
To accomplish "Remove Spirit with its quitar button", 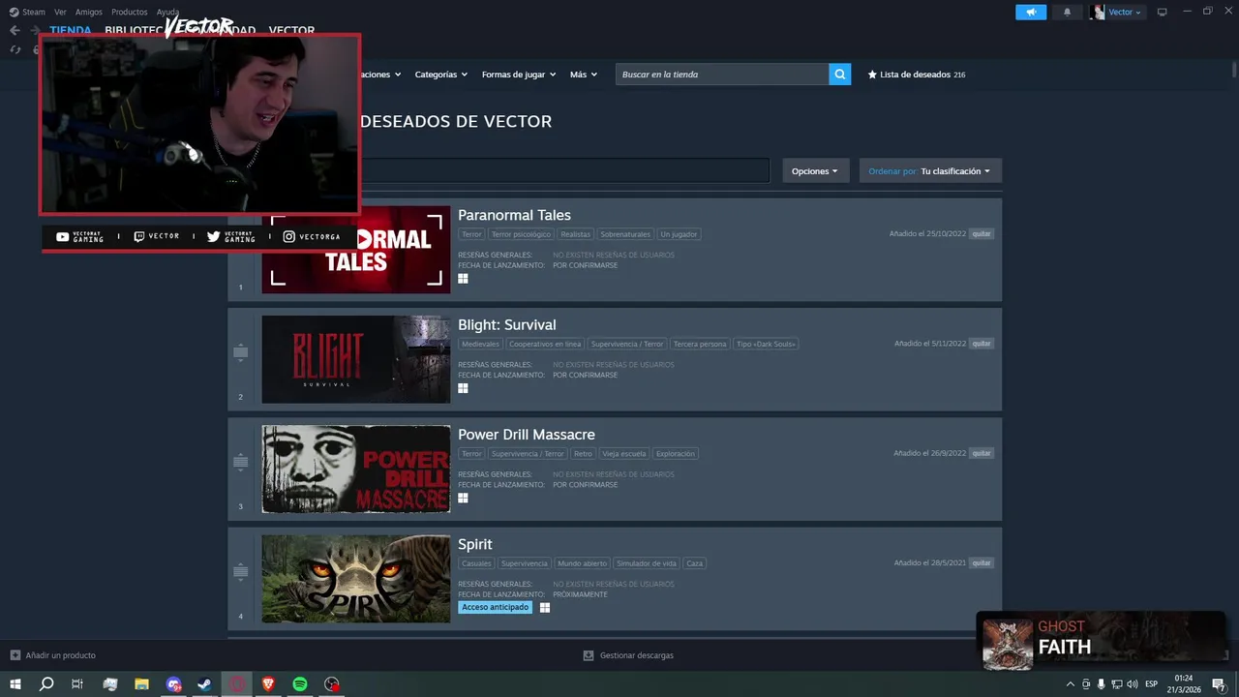I will (x=982, y=562).
